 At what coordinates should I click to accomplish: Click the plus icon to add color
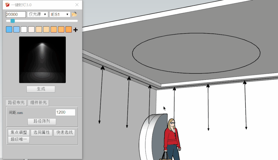pos(75,30)
